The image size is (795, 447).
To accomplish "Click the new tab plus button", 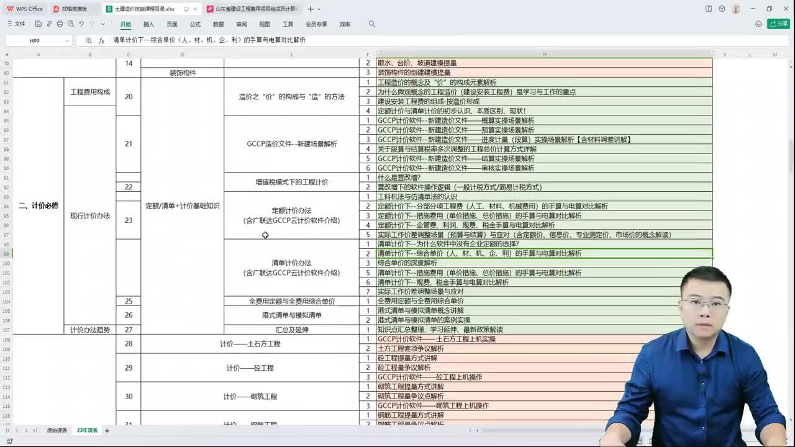I will 311,9.
